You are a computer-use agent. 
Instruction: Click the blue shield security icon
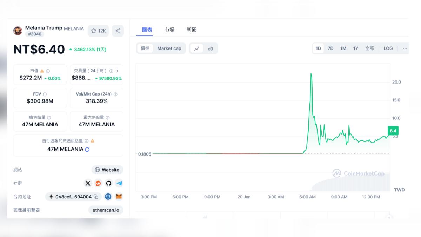108,197
